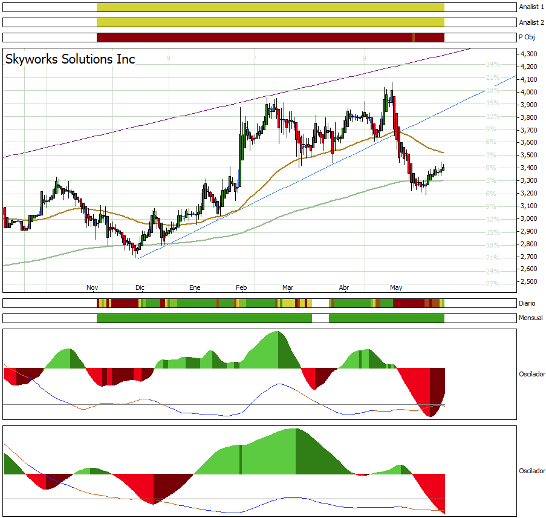Click the Skyworks Solutions Inc chart title

pos(70,59)
